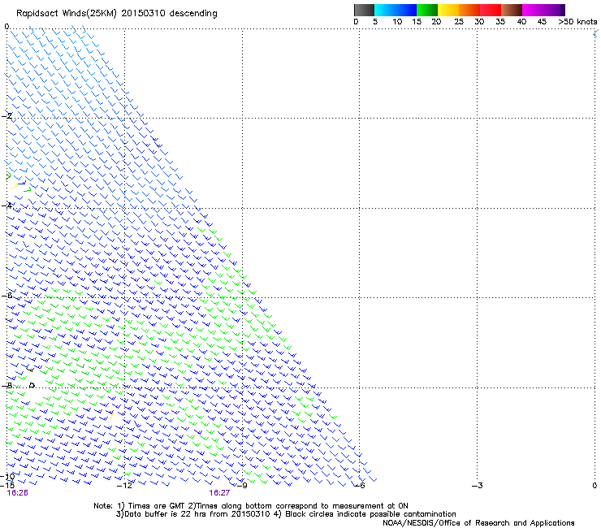Pick the red 30-35 knots color bar segment
The height and width of the screenshot is (528, 601).
(x=491, y=10)
